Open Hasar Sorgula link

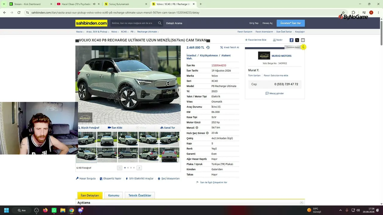(x=86, y=179)
